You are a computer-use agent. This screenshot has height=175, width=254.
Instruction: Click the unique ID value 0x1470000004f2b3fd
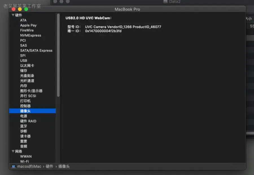click(x=103, y=31)
